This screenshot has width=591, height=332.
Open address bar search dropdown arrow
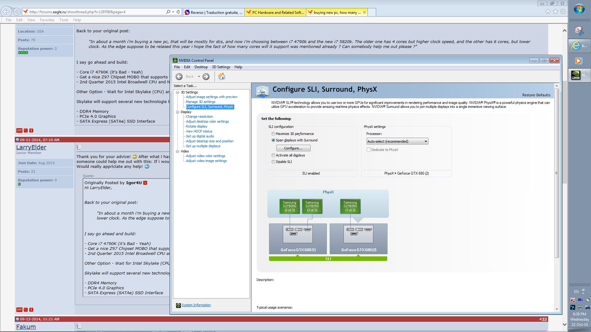[173, 12]
